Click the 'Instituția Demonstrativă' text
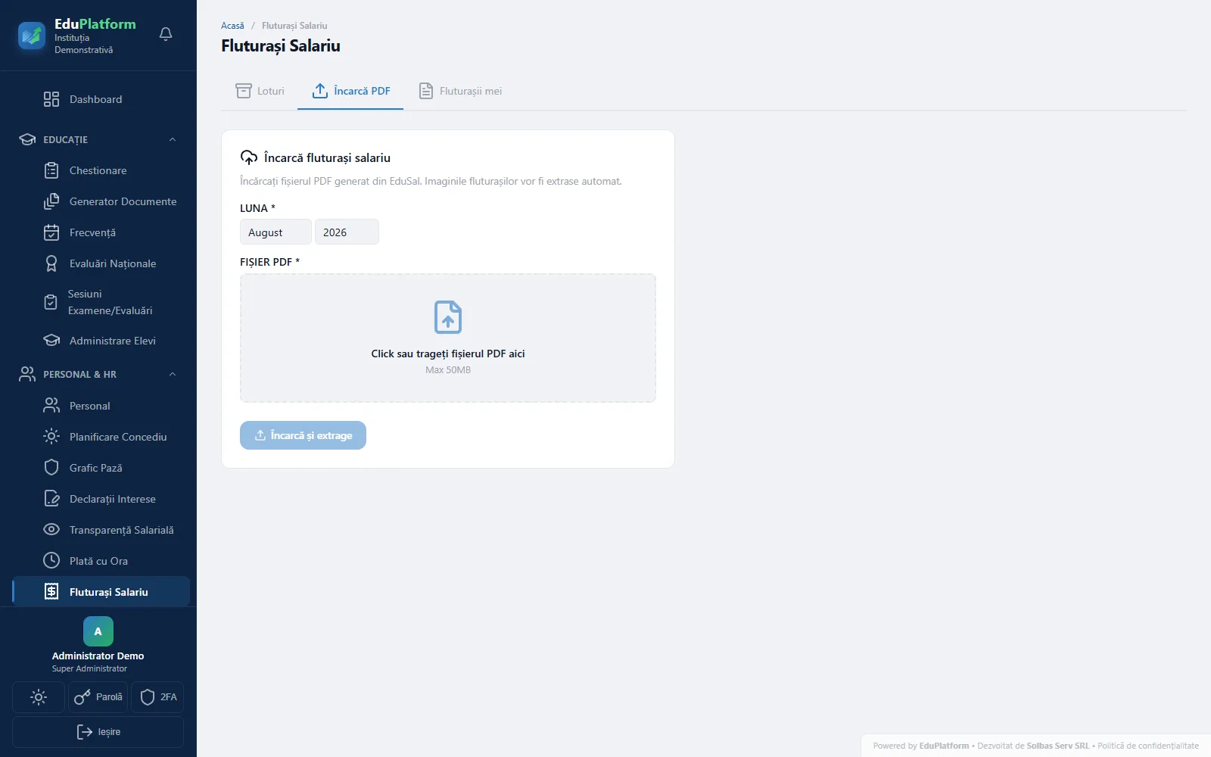 pyautogui.click(x=83, y=44)
